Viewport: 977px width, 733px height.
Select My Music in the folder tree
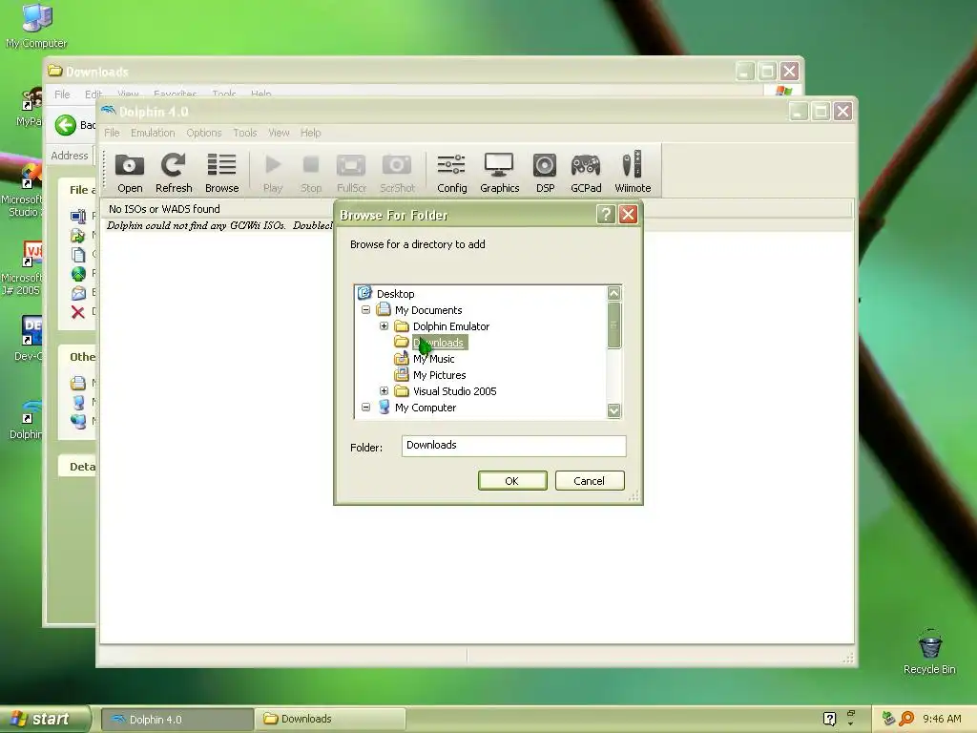point(434,359)
